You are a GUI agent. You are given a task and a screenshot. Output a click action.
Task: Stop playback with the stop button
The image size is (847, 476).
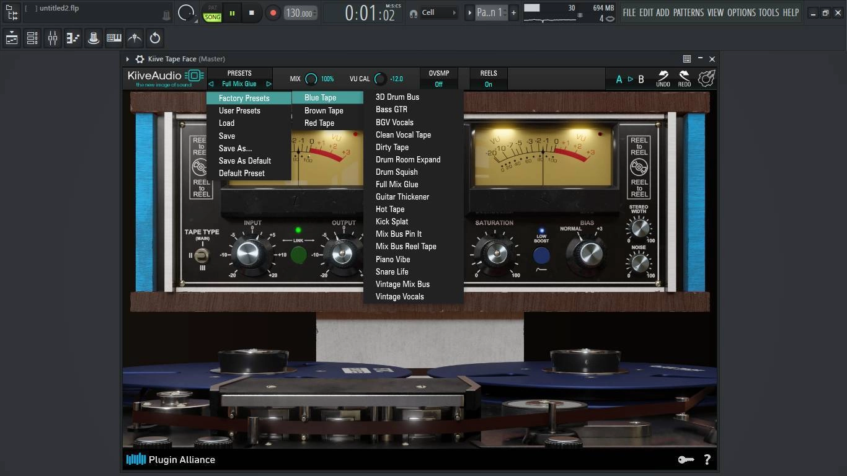251,12
